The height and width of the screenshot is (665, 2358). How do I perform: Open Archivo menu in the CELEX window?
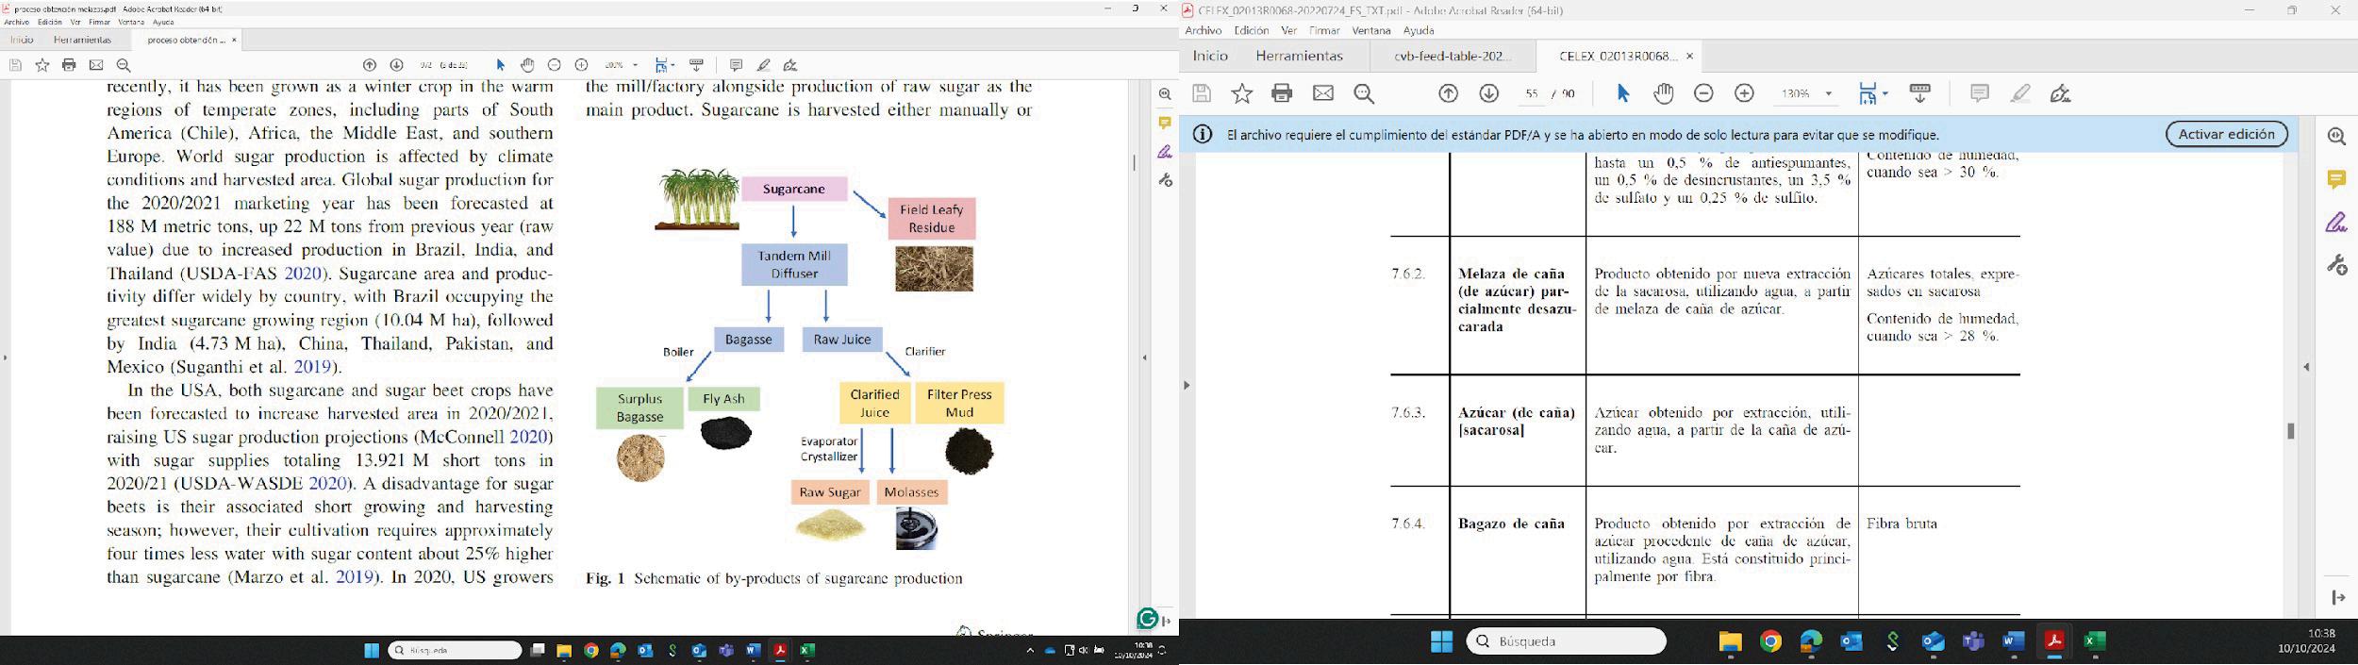click(x=1204, y=30)
